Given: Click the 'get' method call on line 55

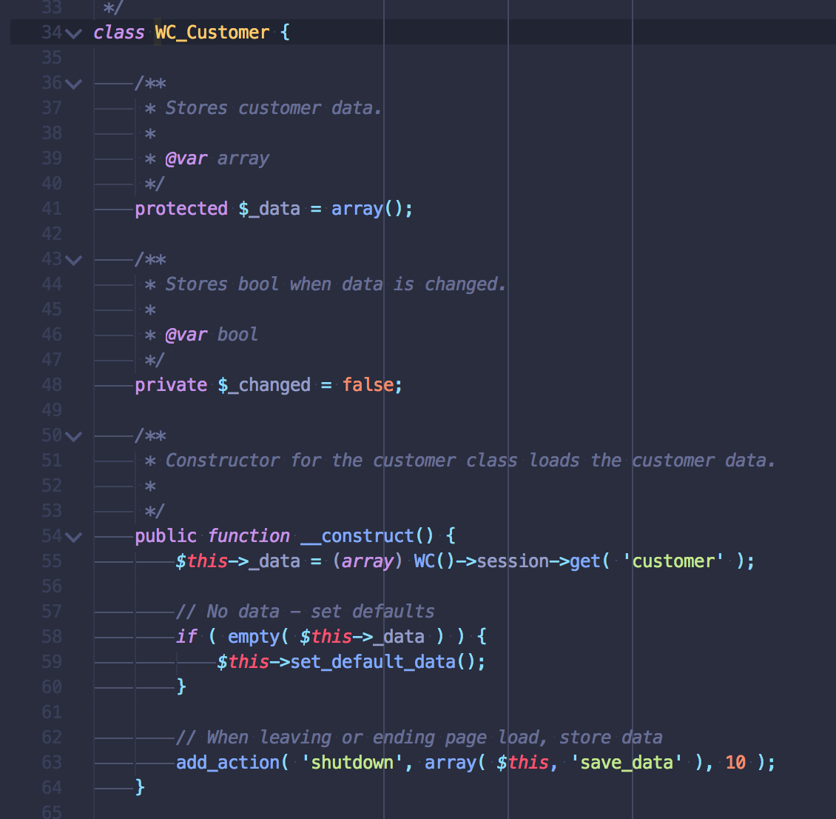Looking at the screenshot, I should click(585, 561).
